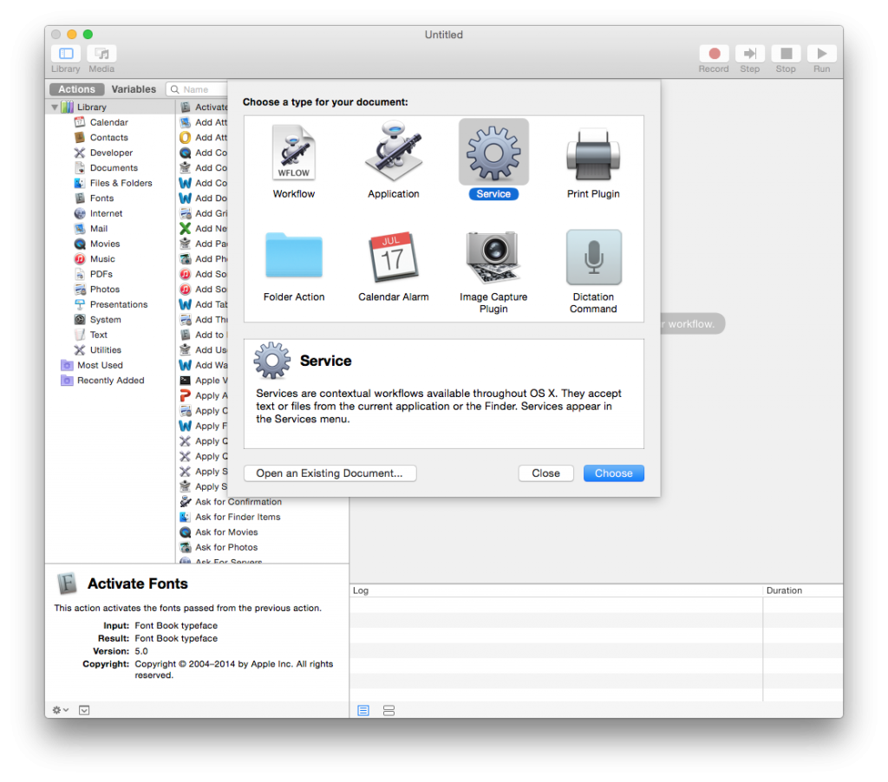Select the Folder Action folder icon
This screenshot has width=888, height=782.
pyautogui.click(x=293, y=255)
